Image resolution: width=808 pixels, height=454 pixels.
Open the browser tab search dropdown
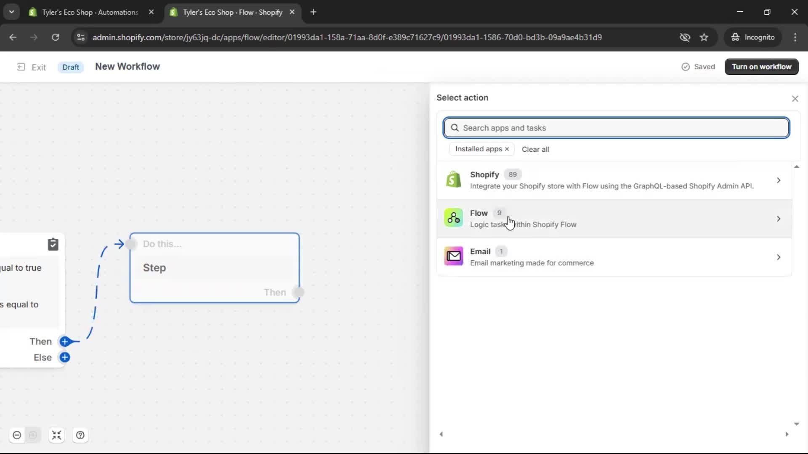(11, 12)
